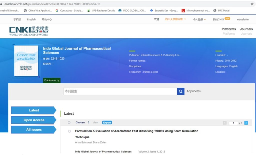Select all articles with Chosen radio button
The image size is (256, 155).
[x=69, y=123]
